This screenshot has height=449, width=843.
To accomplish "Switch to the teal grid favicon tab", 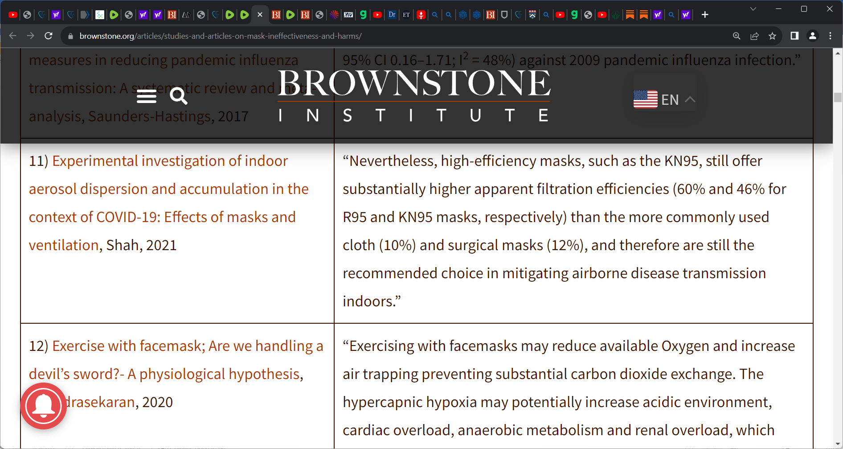I will click(100, 15).
